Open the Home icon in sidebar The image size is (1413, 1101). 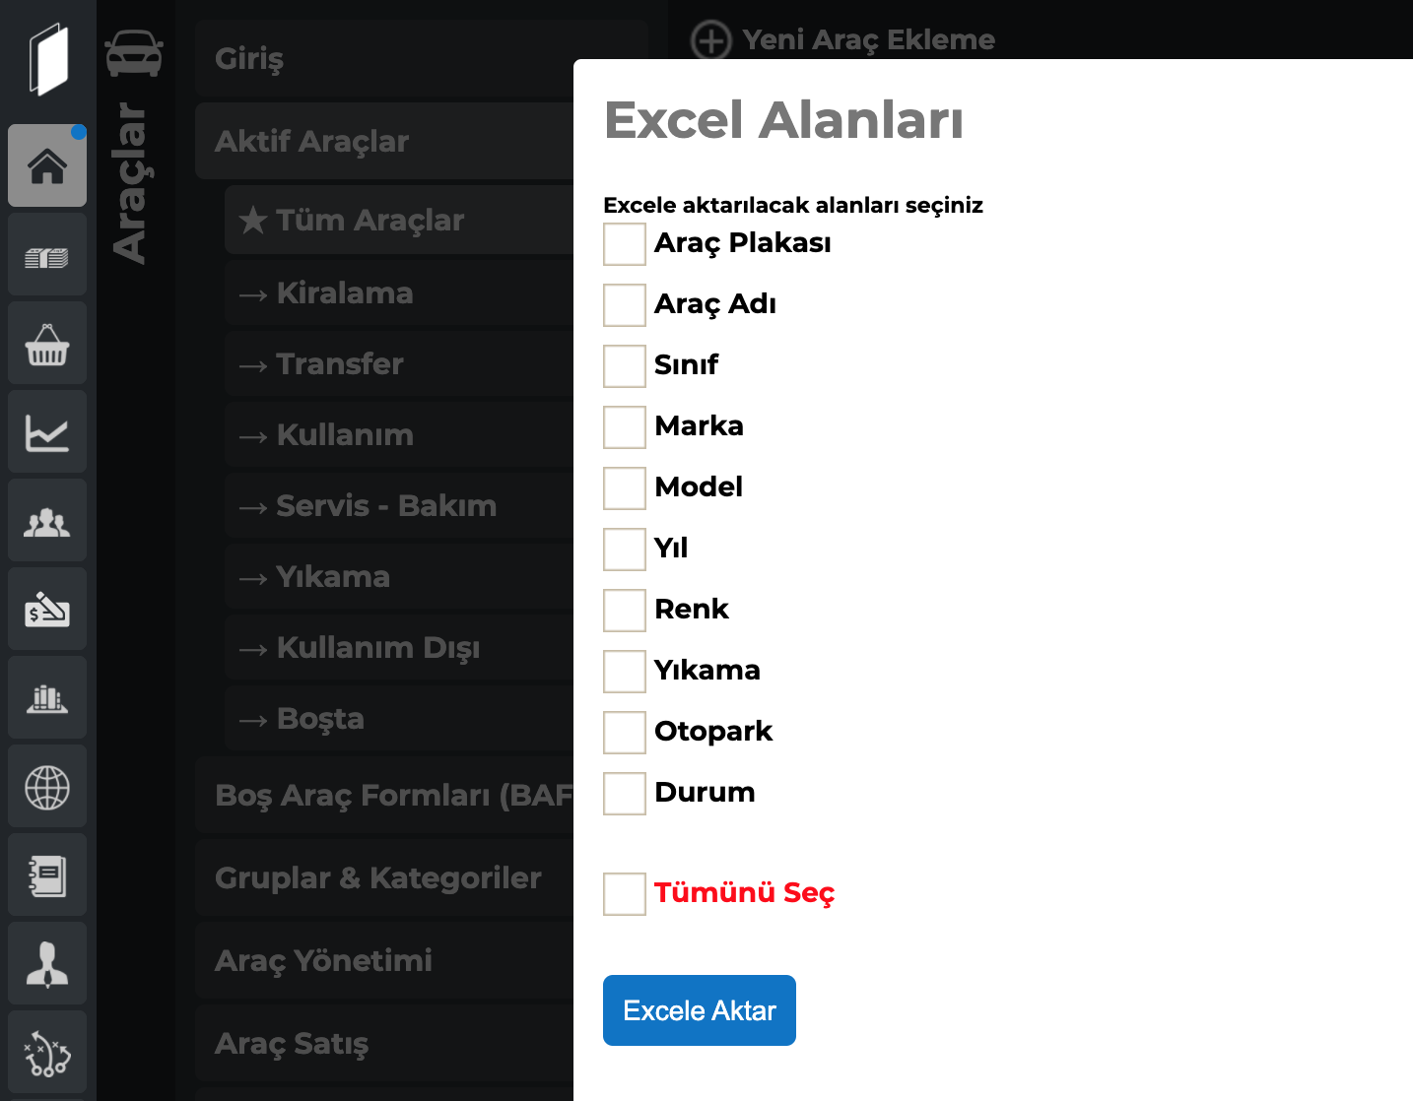47,165
